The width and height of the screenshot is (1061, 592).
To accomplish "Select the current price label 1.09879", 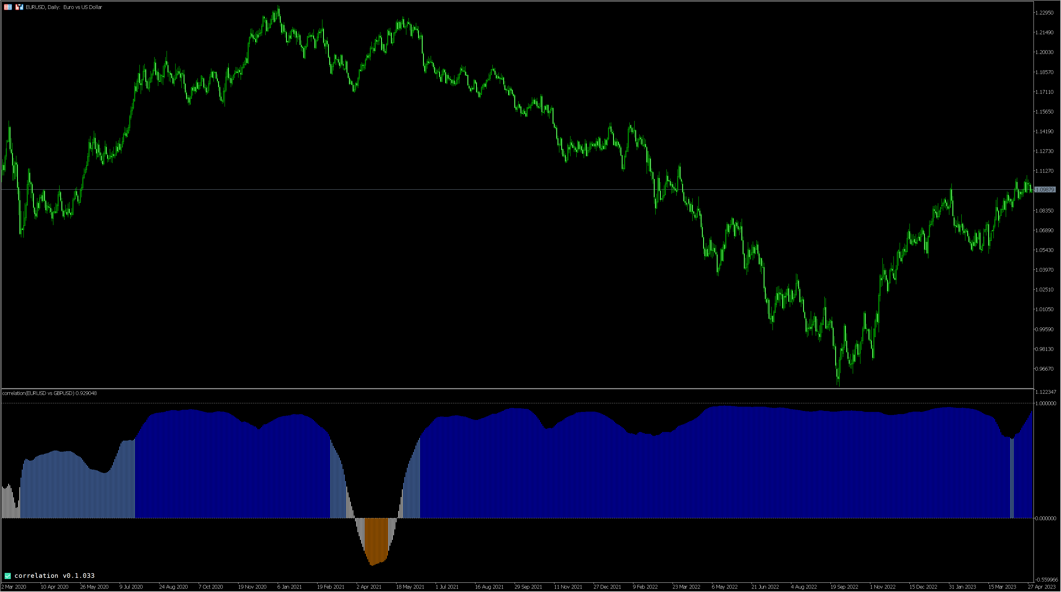I will point(1045,190).
